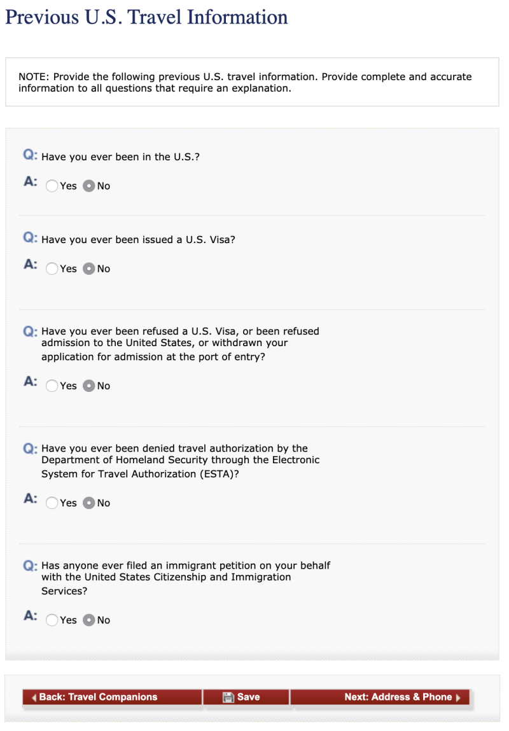Click the left arrow on Back button

[x=34, y=697]
